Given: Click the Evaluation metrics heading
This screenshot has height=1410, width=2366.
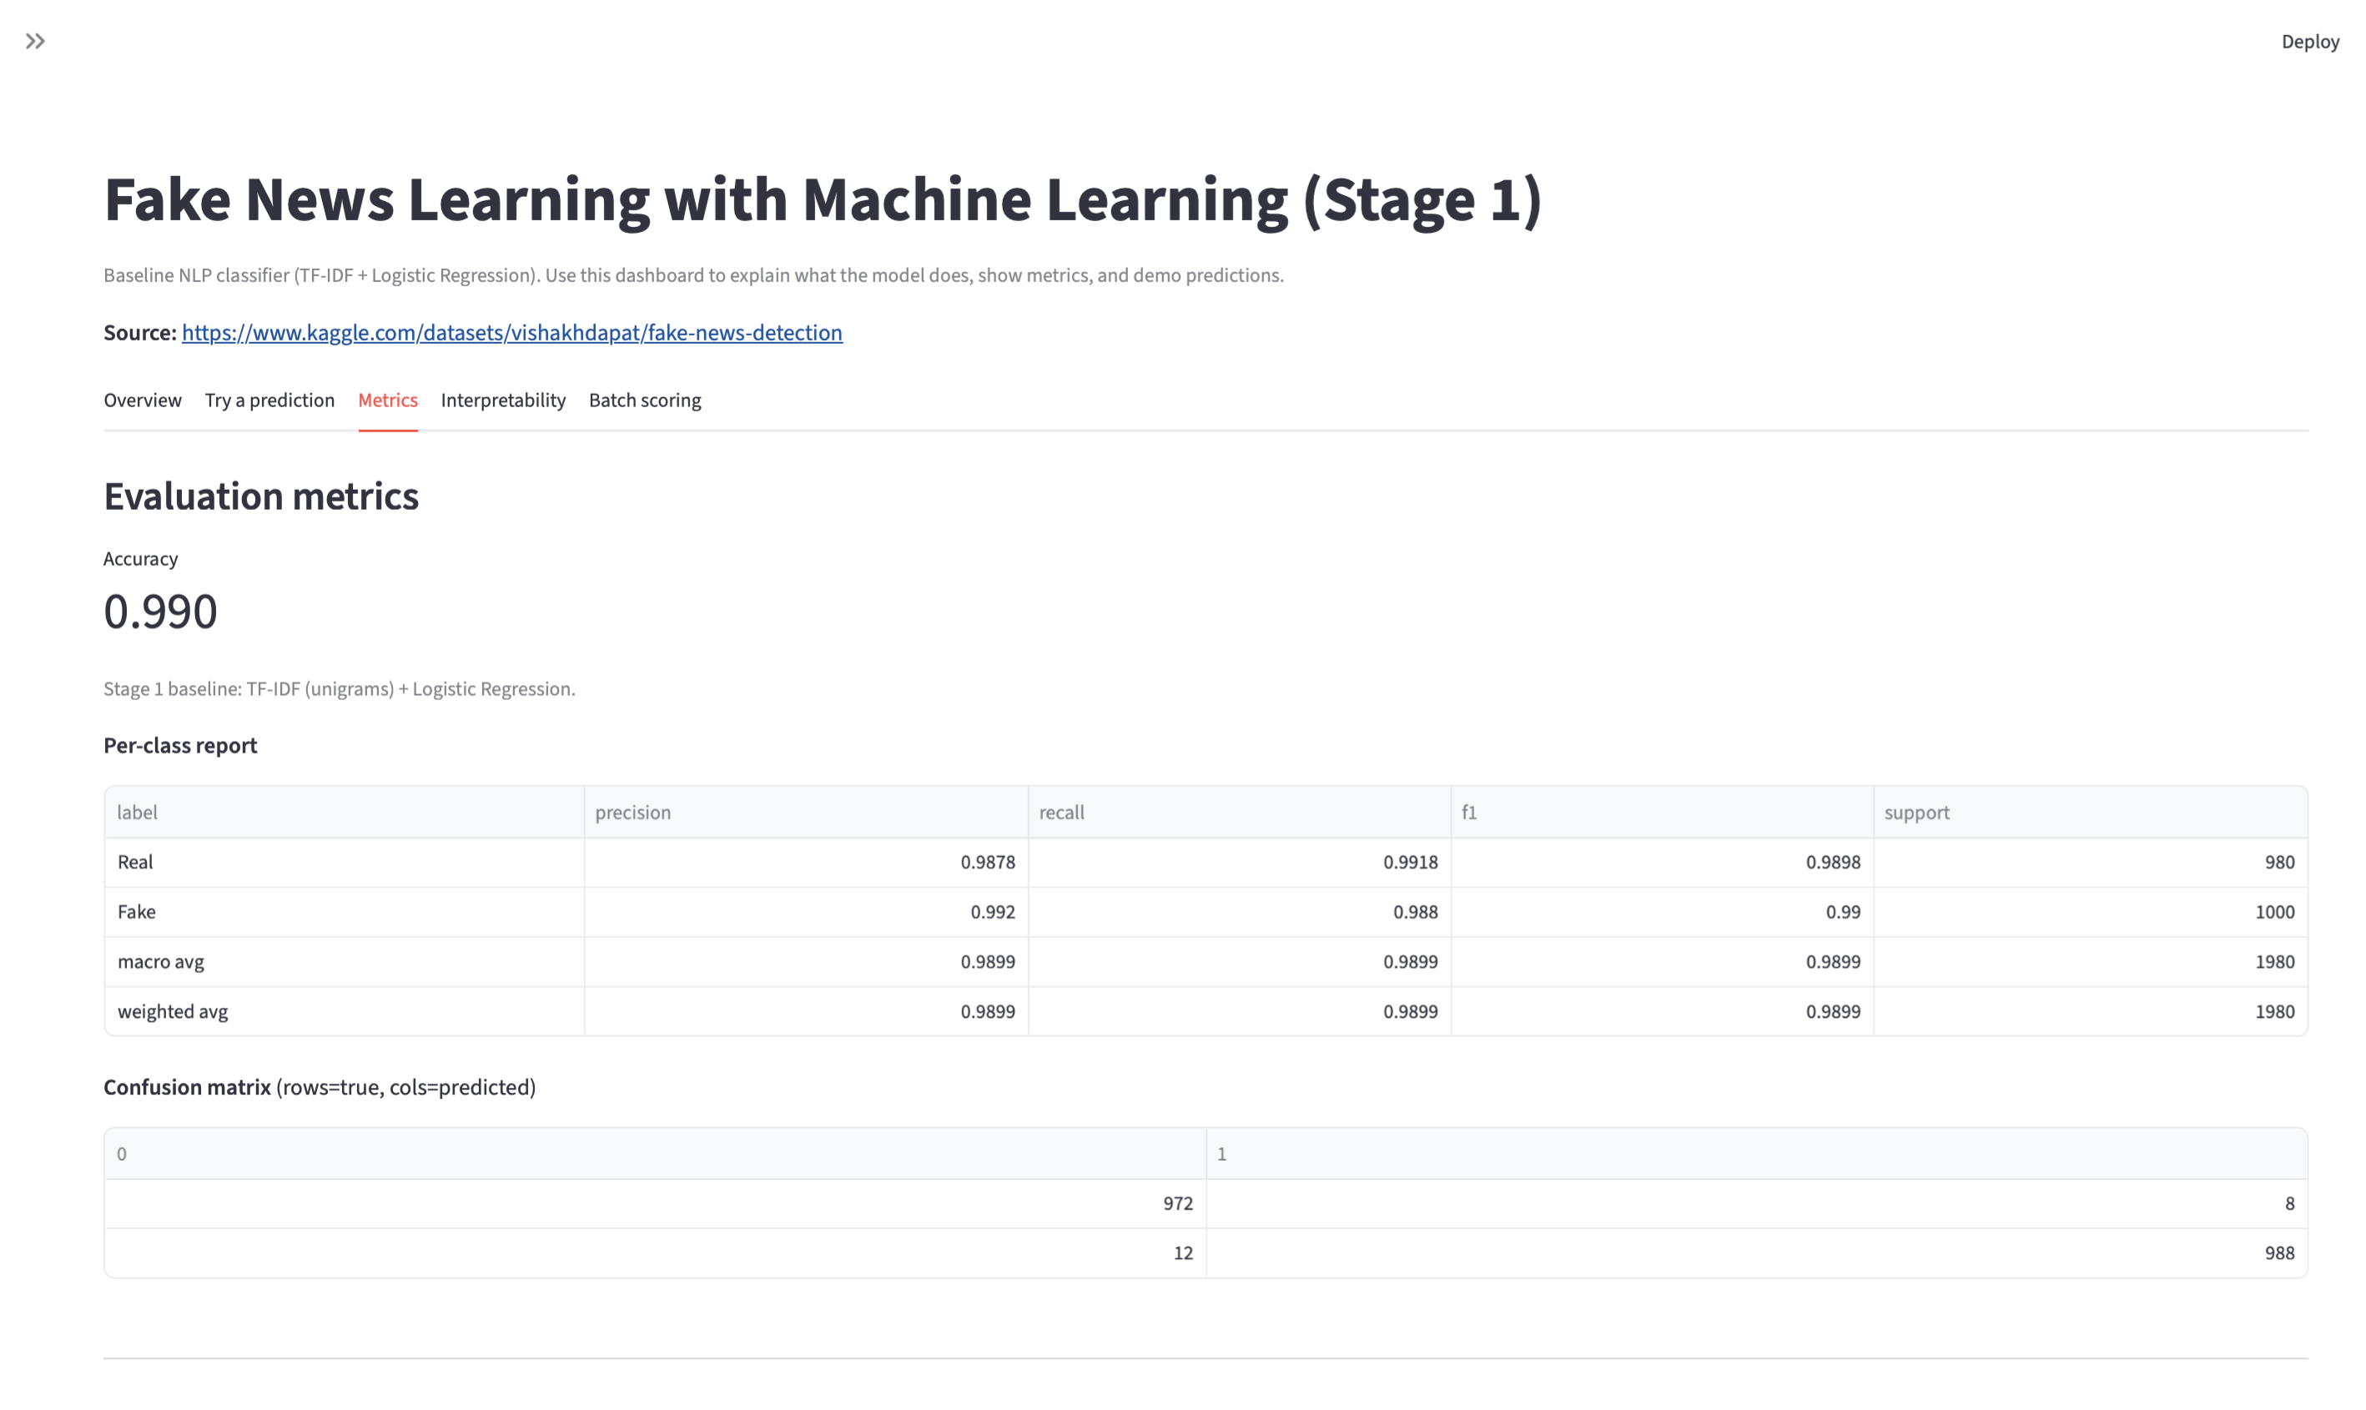Looking at the screenshot, I should click(261, 495).
